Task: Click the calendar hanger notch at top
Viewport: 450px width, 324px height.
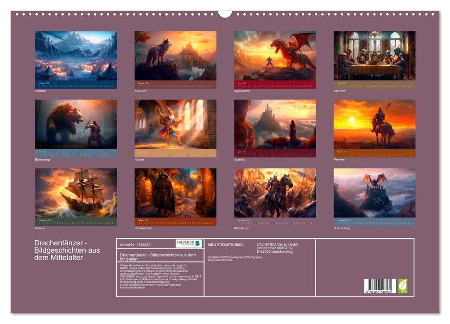Action: (225, 13)
